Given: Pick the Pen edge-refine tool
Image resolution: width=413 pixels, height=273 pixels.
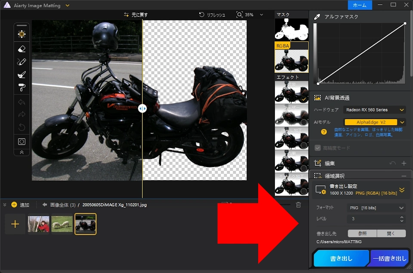Looking at the screenshot, I should (x=22, y=61).
